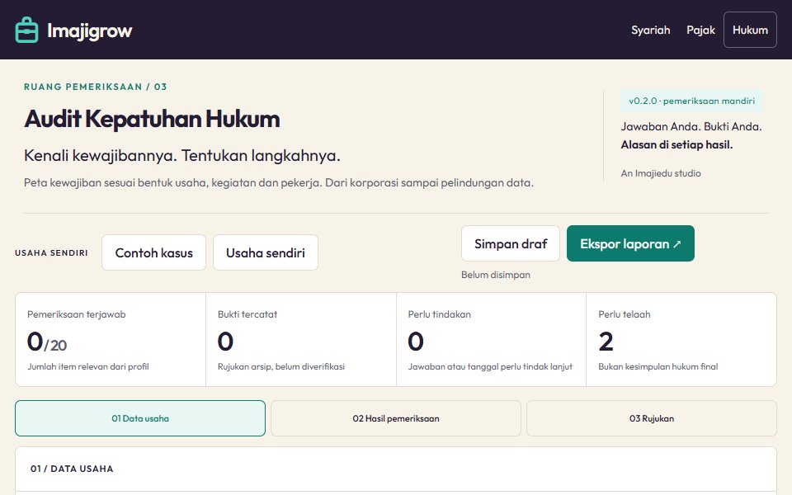Image resolution: width=792 pixels, height=495 pixels.
Task: Open the Imajigrow home brand text
Action: pyautogui.click(x=89, y=31)
